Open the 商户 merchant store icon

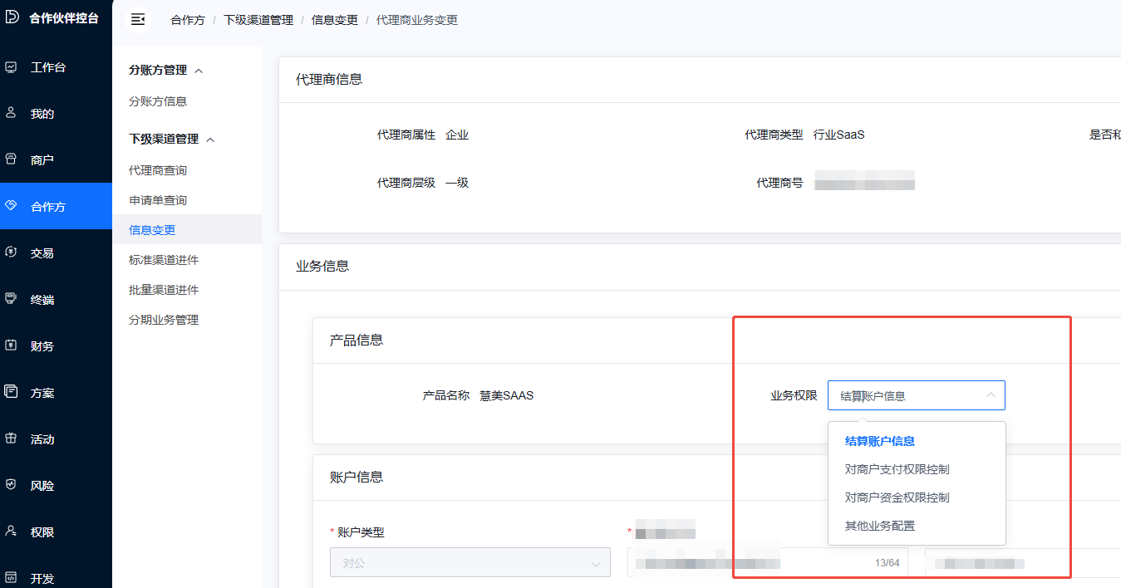(x=12, y=159)
